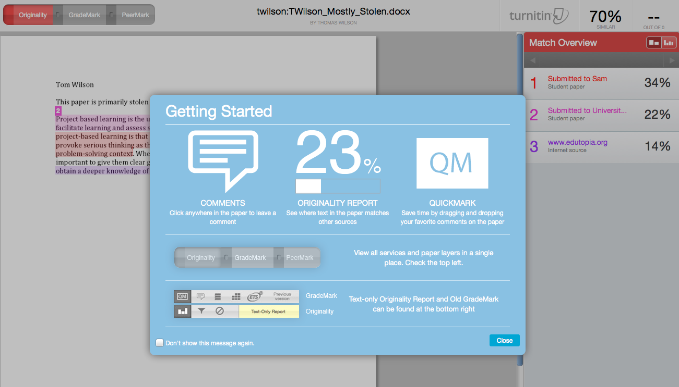Click the Match Overview header title
Viewport: 679px width, 387px height.
pos(563,43)
